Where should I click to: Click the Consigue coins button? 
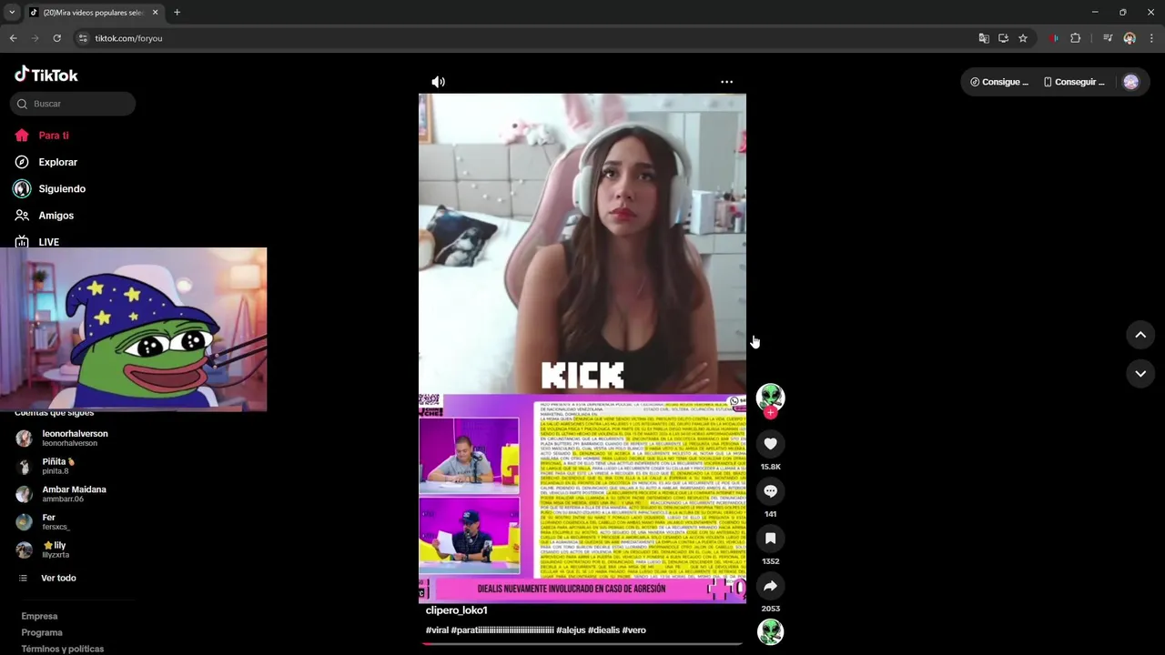click(998, 82)
